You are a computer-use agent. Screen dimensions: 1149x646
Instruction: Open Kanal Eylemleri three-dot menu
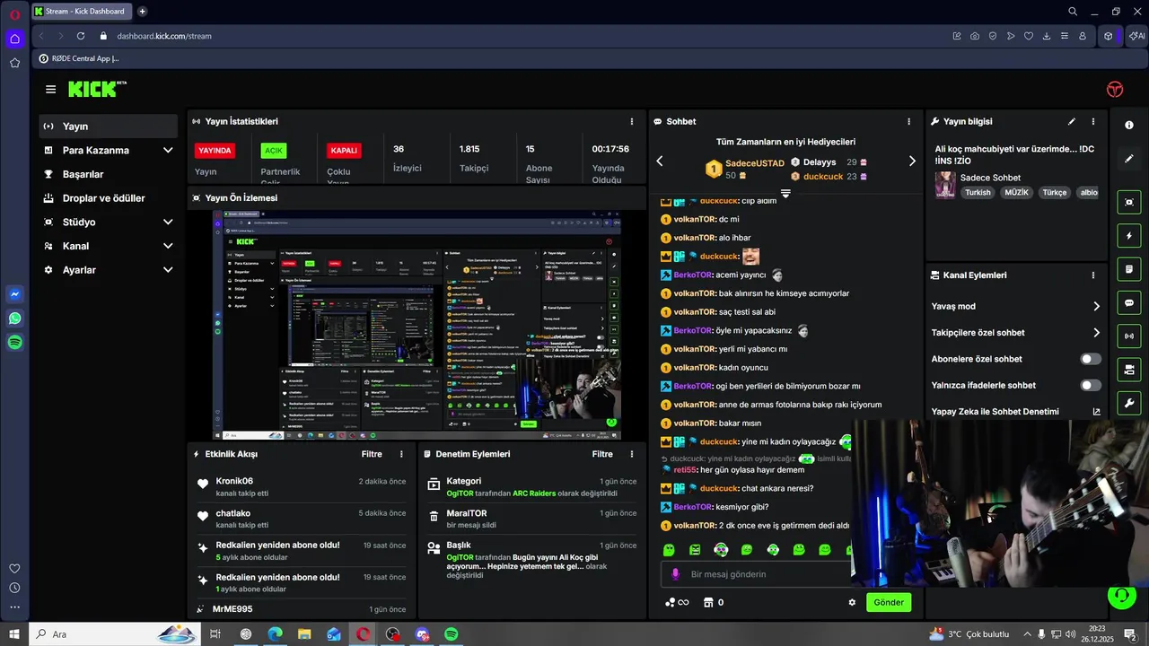tap(1093, 275)
